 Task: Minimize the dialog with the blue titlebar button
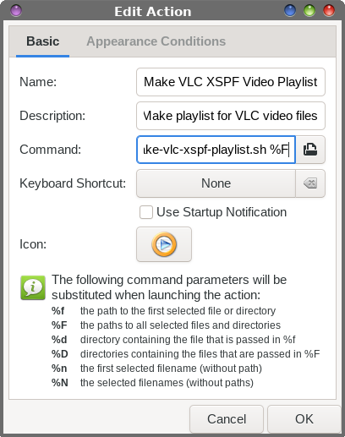(x=290, y=11)
